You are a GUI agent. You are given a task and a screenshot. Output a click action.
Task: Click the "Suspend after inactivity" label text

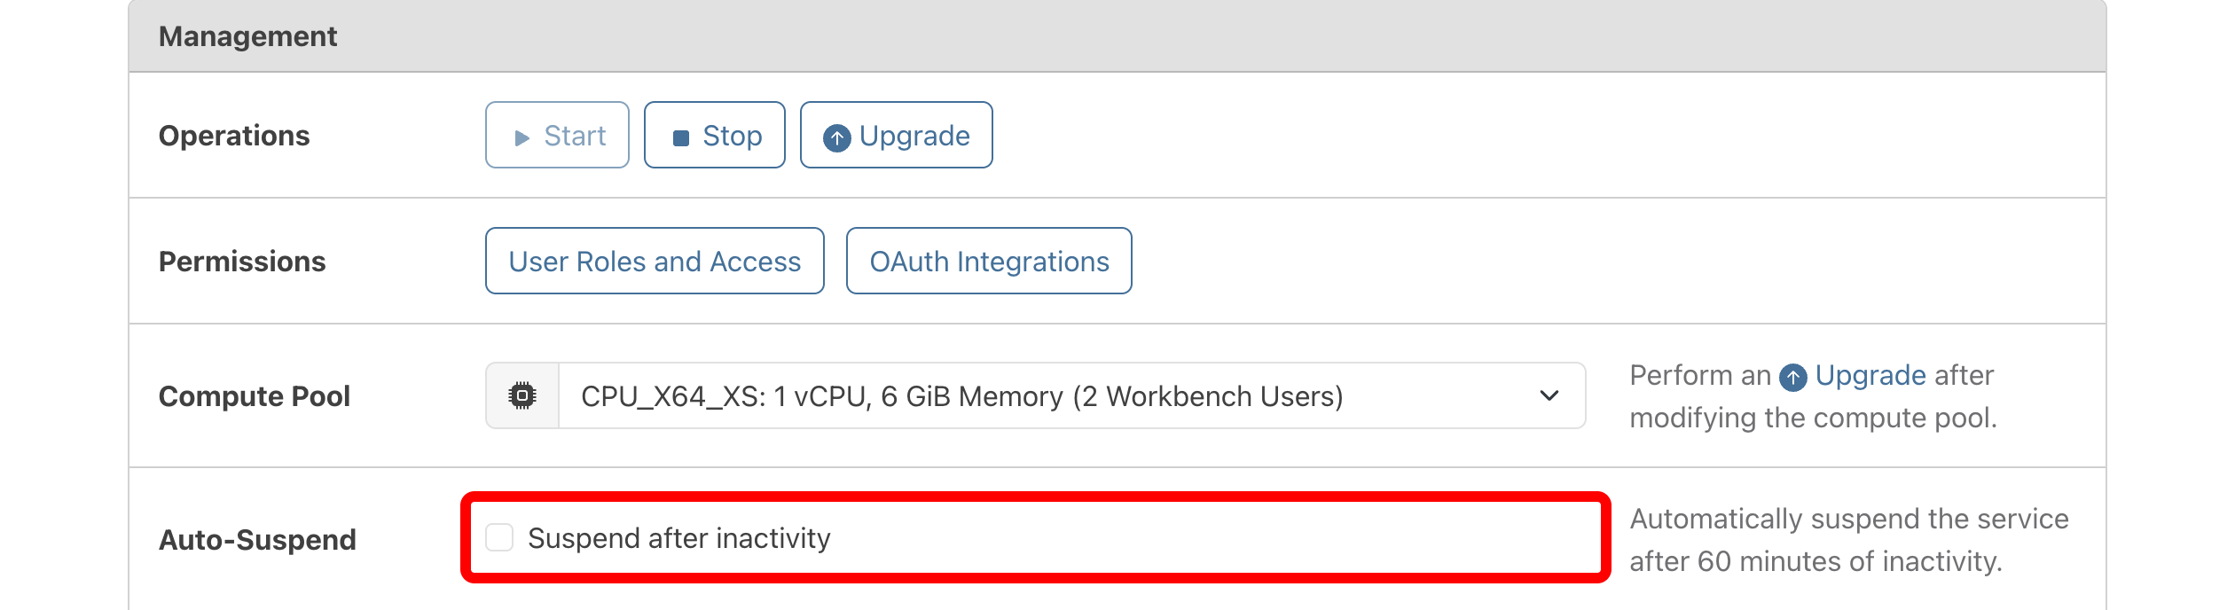point(678,538)
